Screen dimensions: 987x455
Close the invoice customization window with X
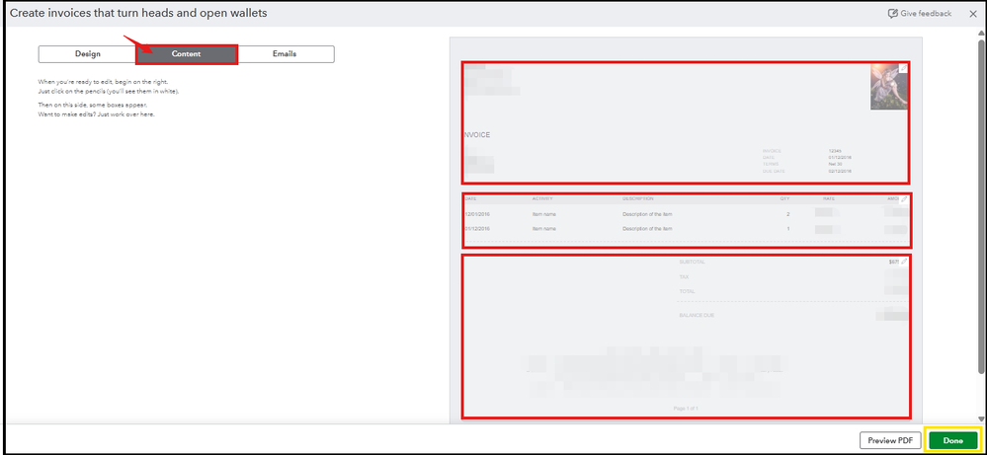pyautogui.click(x=972, y=13)
